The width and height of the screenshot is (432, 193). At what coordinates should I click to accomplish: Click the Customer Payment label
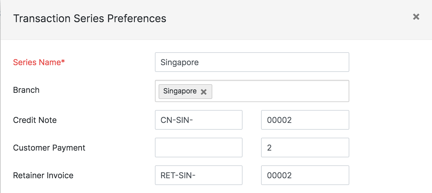pyautogui.click(x=49, y=148)
